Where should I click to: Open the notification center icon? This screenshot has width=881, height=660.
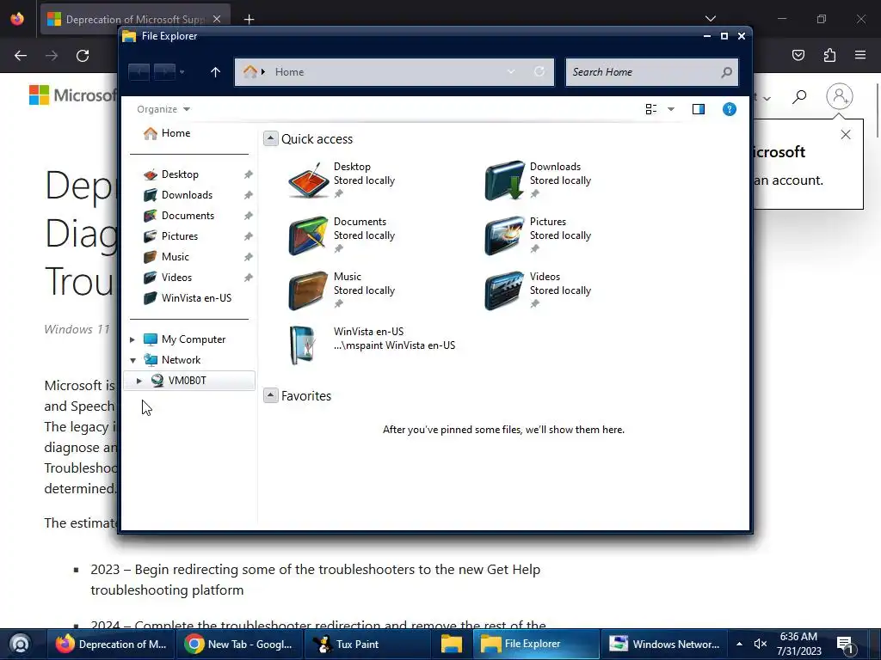(846, 645)
